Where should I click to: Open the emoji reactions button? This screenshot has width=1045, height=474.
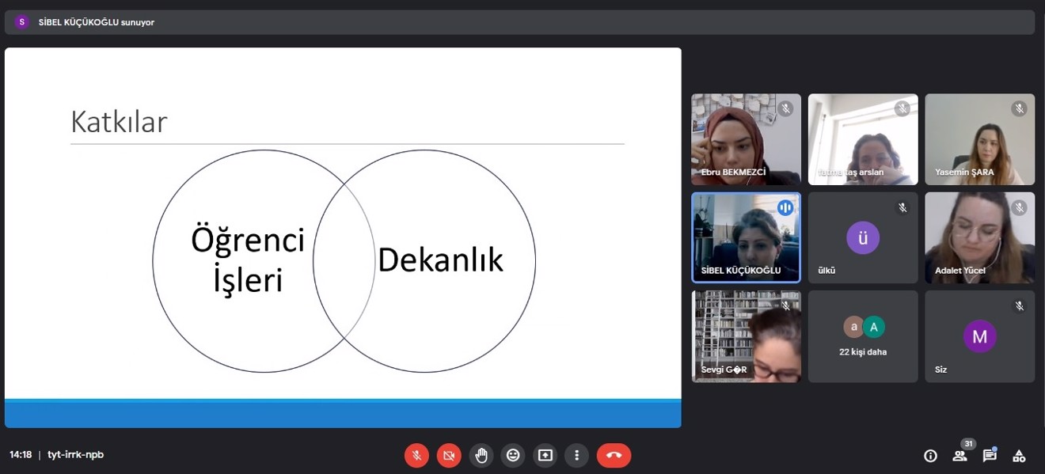coord(513,455)
